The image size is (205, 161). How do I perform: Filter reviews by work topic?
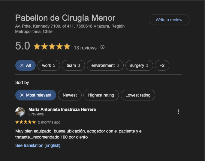49,65
